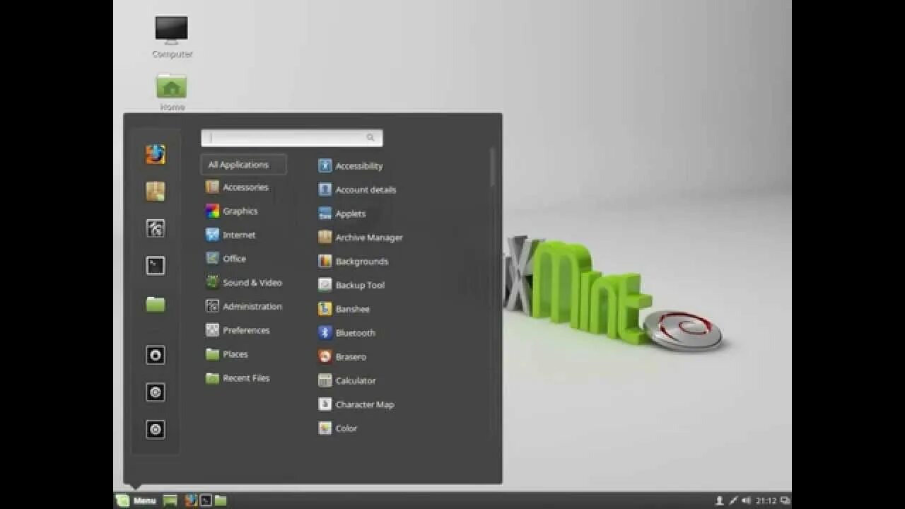Select the All Applications category
The image size is (905, 509).
(x=243, y=165)
